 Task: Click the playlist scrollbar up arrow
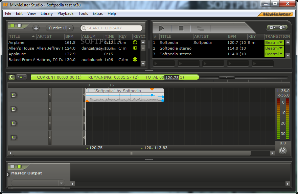tap(288, 42)
